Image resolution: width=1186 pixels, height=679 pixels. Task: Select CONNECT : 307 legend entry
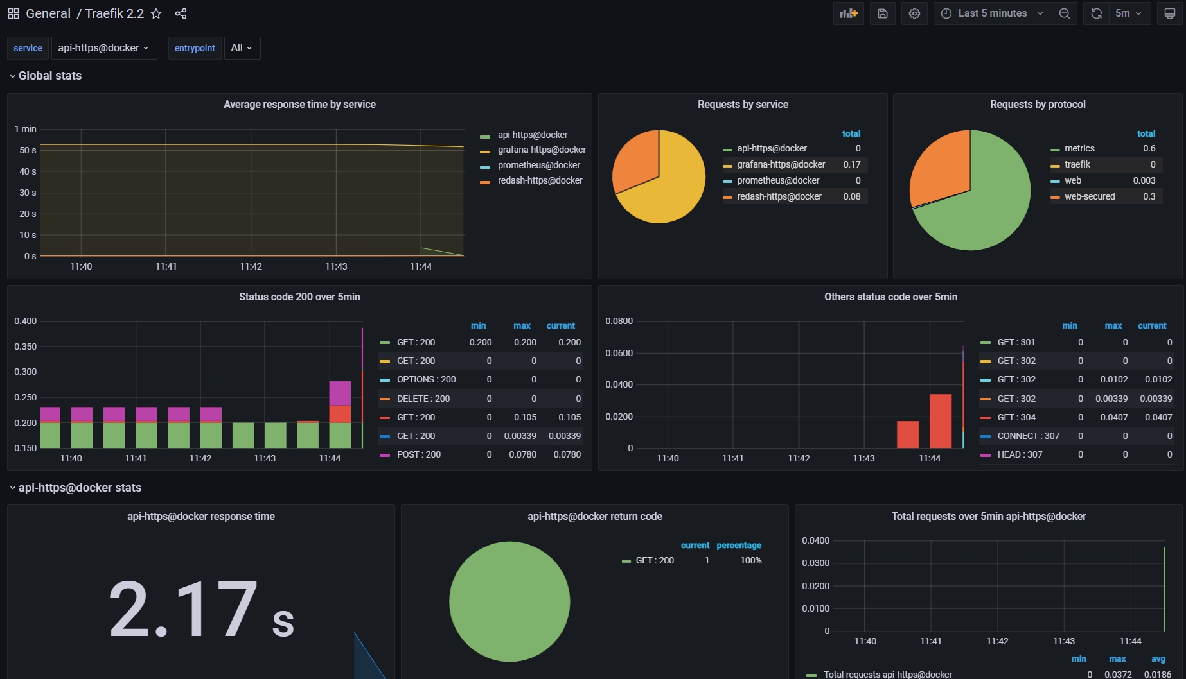tap(1028, 436)
